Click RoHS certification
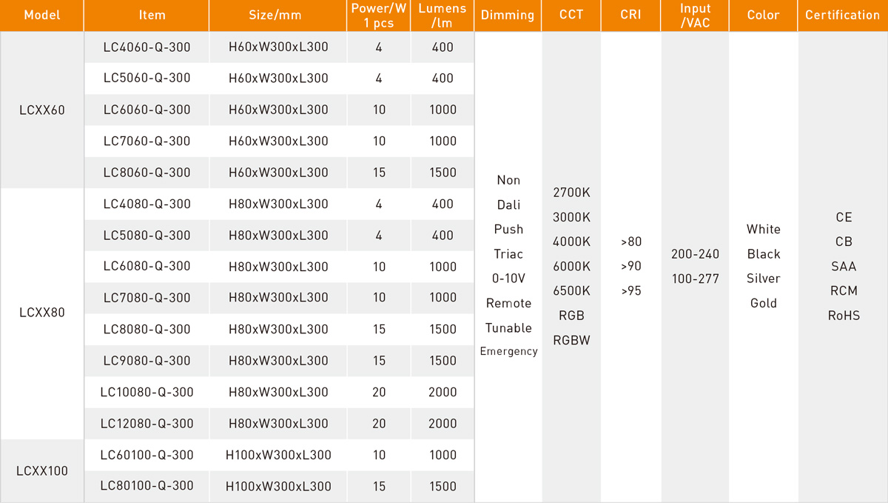 (x=843, y=316)
